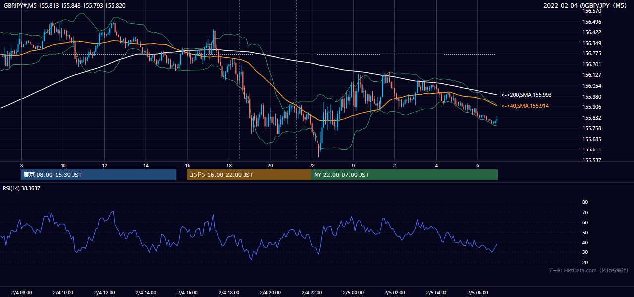The width and height of the screenshot is (634, 297).
Task: Click price axis label 155.611
Action: [x=592, y=149]
